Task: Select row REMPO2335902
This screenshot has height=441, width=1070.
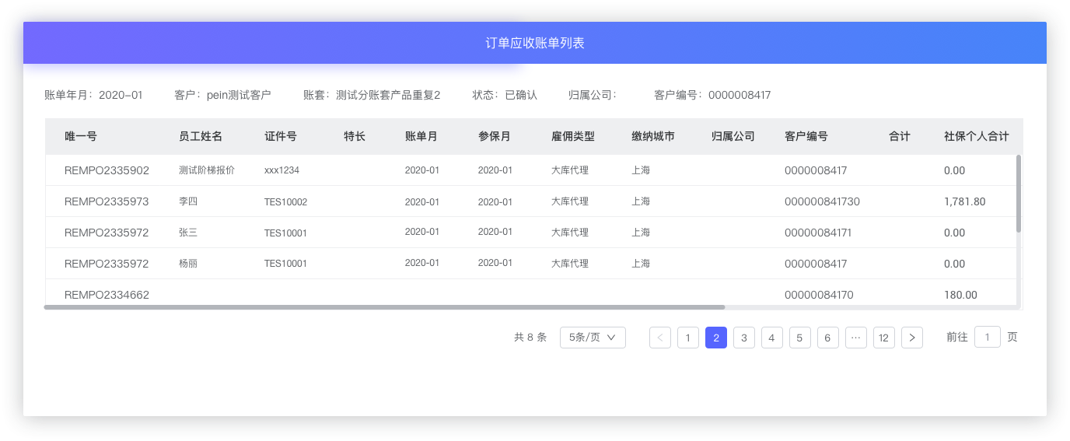Action: click(x=107, y=170)
